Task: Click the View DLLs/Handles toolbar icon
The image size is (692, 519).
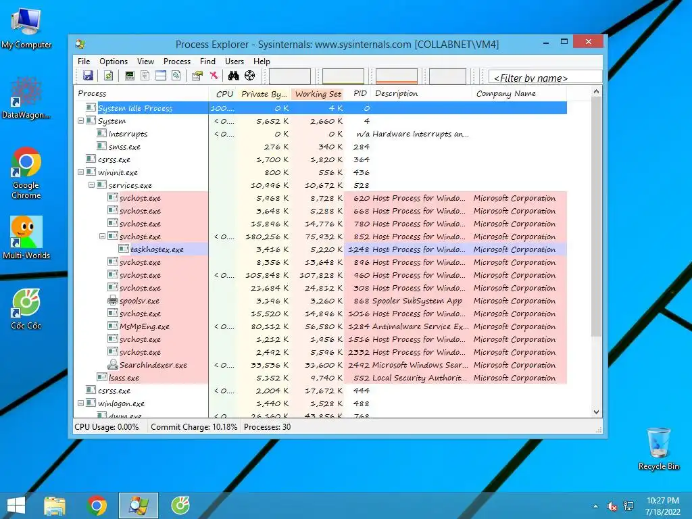Action: click(176, 76)
